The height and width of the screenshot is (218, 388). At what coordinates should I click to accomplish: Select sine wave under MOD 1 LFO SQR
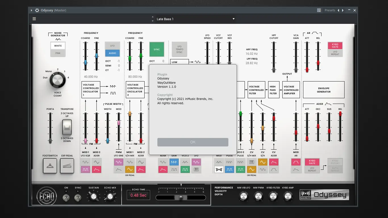(x=85, y=162)
